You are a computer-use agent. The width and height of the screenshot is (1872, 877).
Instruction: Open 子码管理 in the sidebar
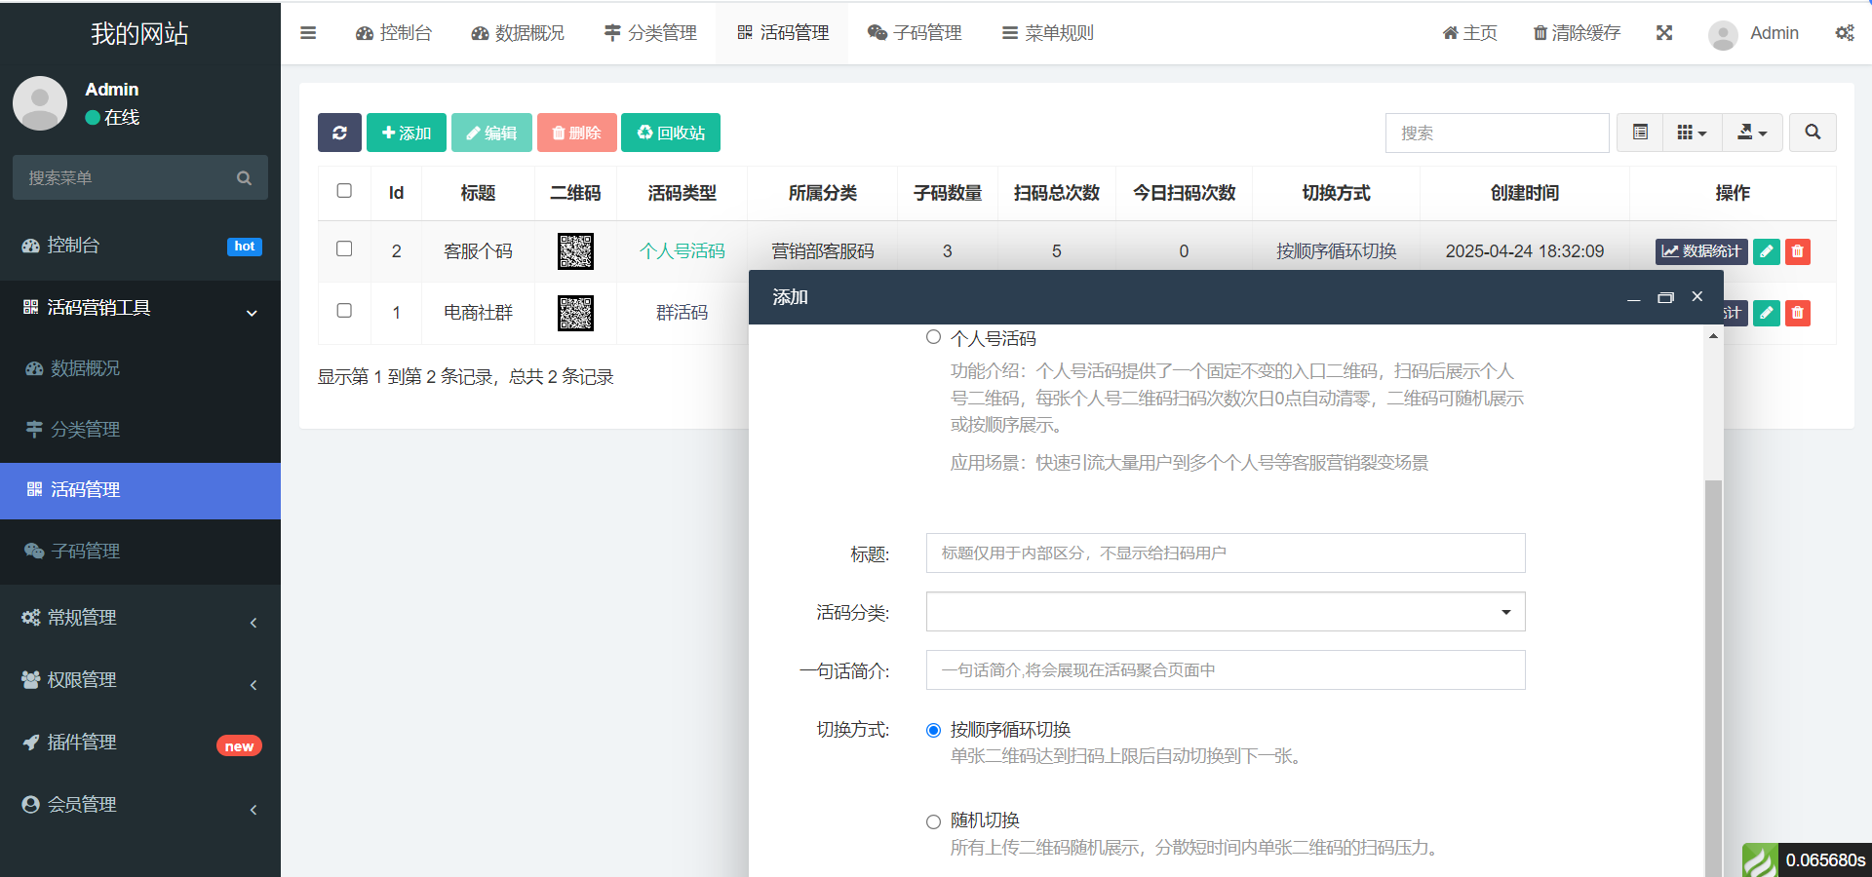pos(140,552)
